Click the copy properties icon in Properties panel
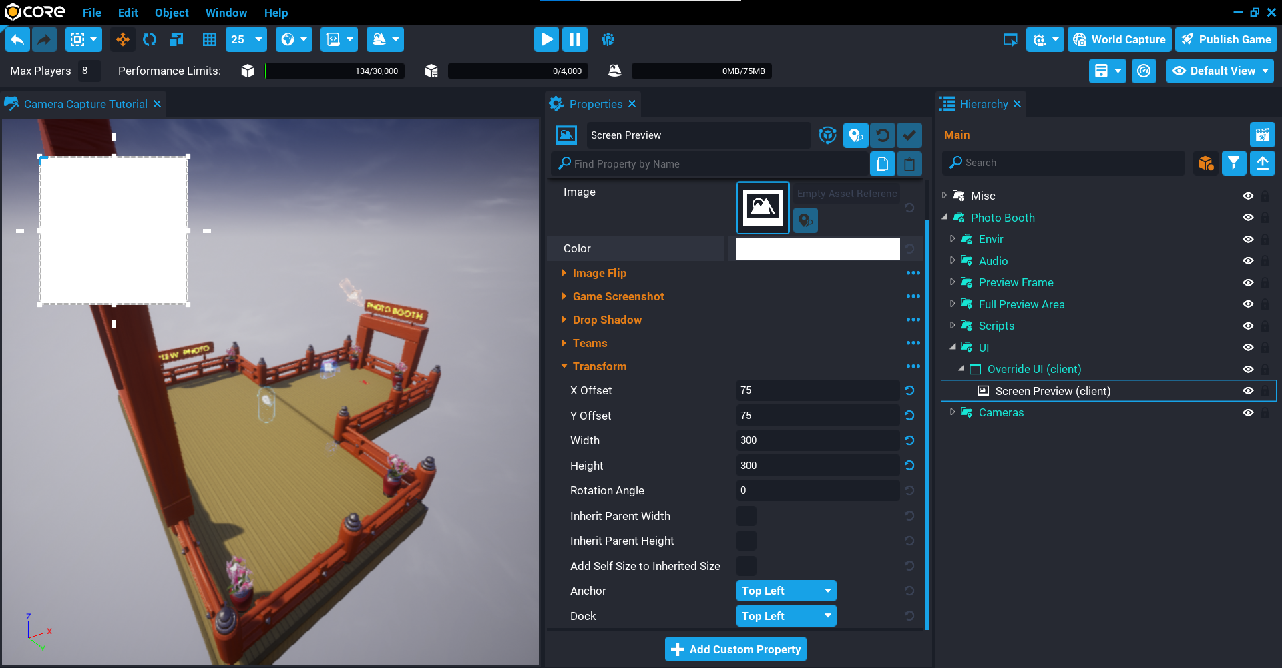This screenshot has width=1282, height=668. click(x=883, y=163)
